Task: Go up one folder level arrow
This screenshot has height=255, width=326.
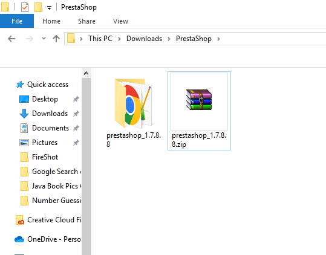Action: 56,39
